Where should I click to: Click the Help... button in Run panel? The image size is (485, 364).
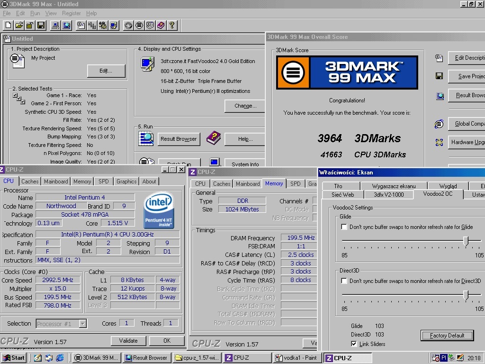pyautogui.click(x=245, y=139)
